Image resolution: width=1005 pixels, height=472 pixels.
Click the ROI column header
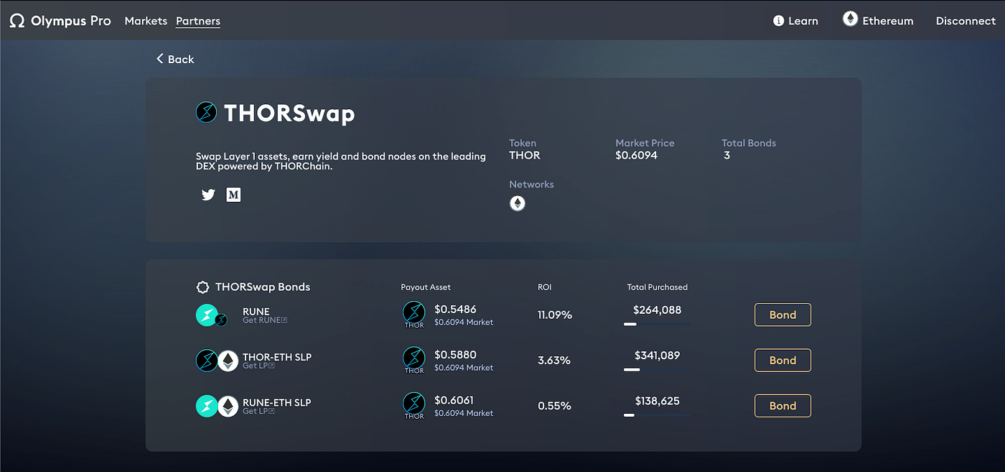545,287
